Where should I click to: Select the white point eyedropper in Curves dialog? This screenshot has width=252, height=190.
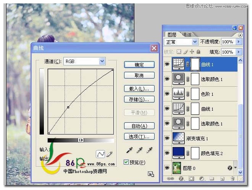click(x=149, y=150)
